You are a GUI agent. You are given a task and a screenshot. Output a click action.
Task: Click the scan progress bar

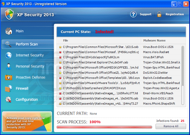[x=104, y=127]
